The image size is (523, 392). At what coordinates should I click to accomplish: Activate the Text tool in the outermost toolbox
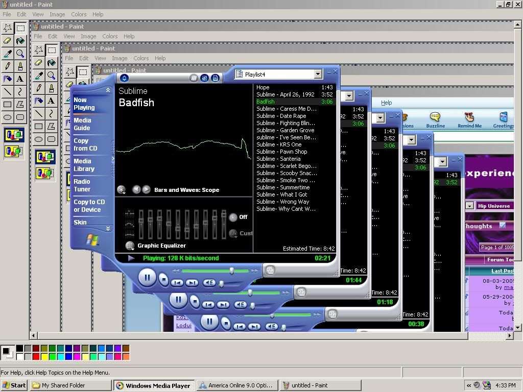[20, 79]
